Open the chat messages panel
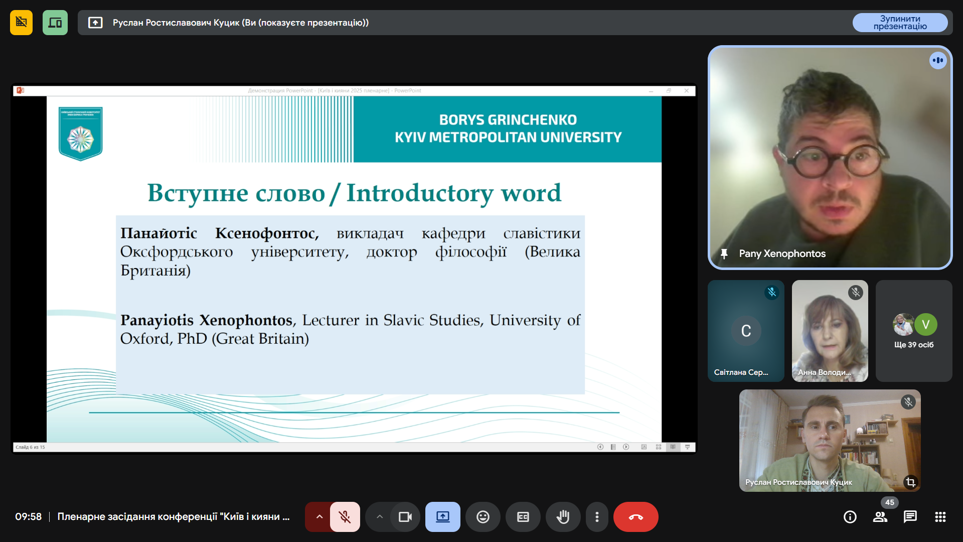The height and width of the screenshot is (542, 963). tap(910, 517)
